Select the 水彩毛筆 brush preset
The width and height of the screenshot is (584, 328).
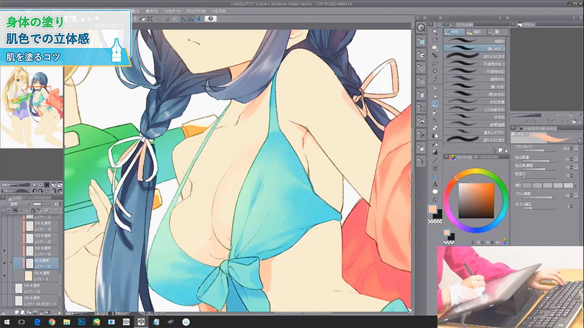click(475, 102)
